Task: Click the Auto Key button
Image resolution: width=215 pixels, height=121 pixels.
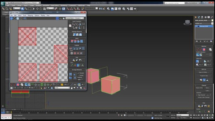Action: pyautogui.click(x=173, y=115)
